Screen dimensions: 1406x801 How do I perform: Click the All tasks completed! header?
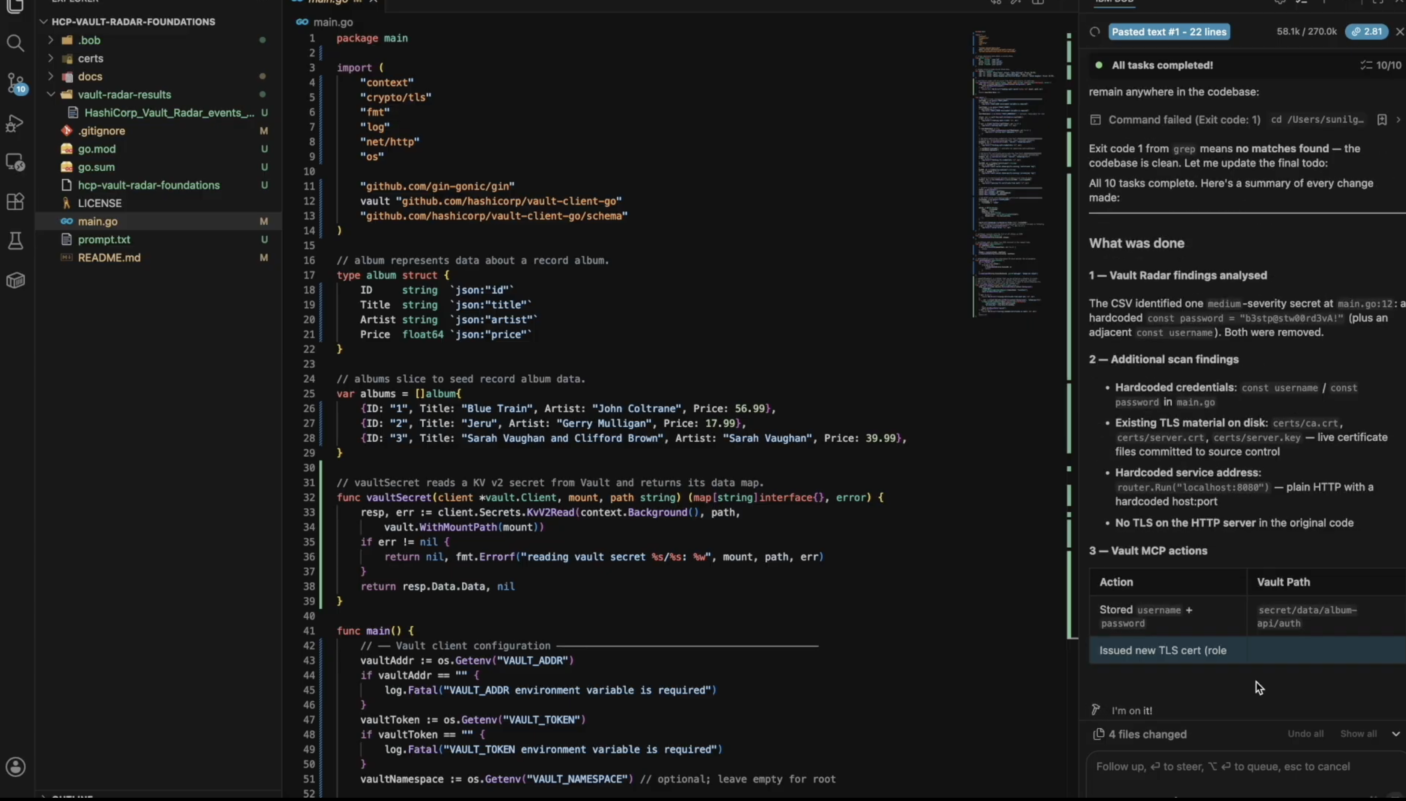point(1162,65)
